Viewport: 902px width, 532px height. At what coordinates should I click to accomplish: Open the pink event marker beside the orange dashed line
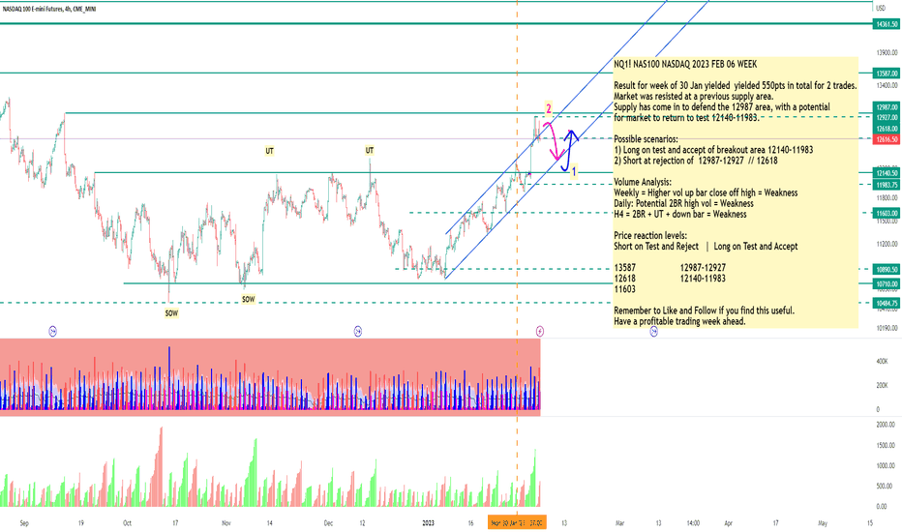coord(540,331)
